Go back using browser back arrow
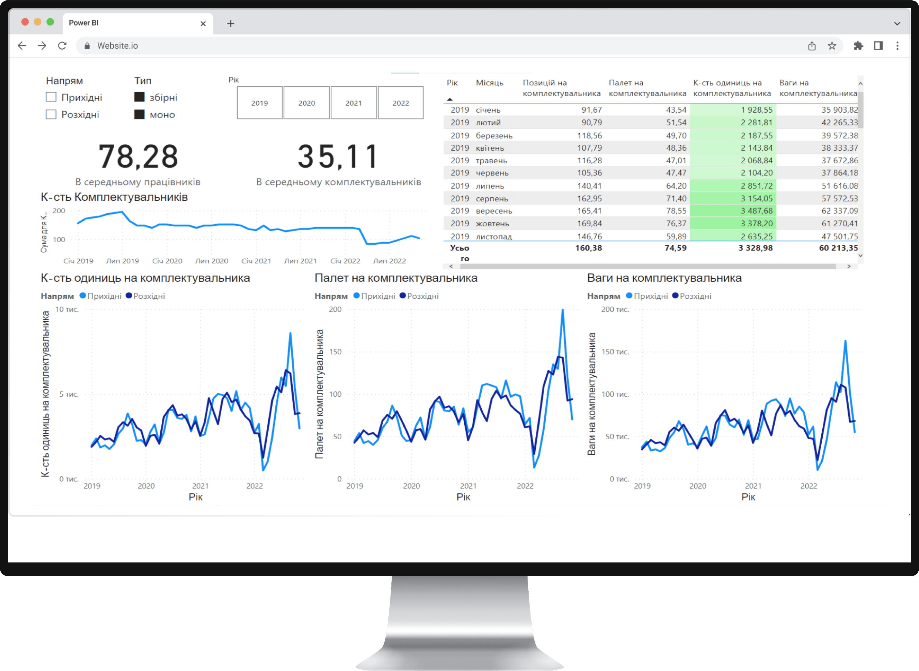The height and width of the screenshot is (671, 919). coord(22,46)
